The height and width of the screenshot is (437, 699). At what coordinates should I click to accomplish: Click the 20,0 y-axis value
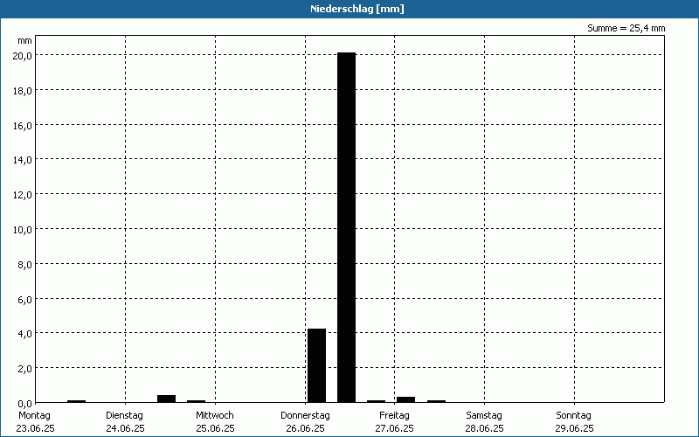pos(23,56)
